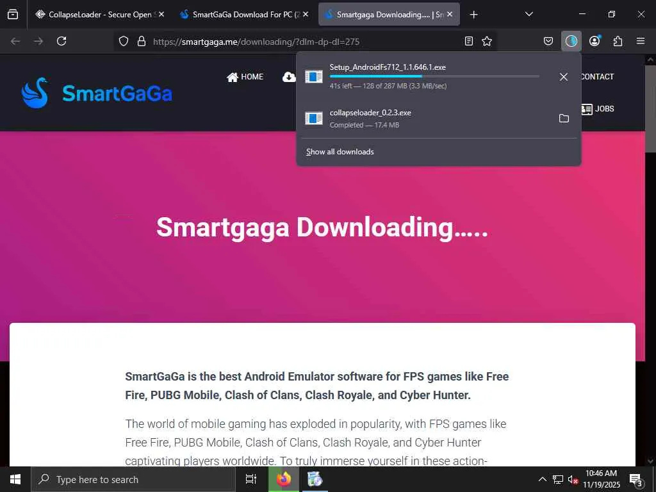This screenshot has height=492, width=656.
Task: Open the notification center icon
Action: pyautogui.click(x=636, y=479)
